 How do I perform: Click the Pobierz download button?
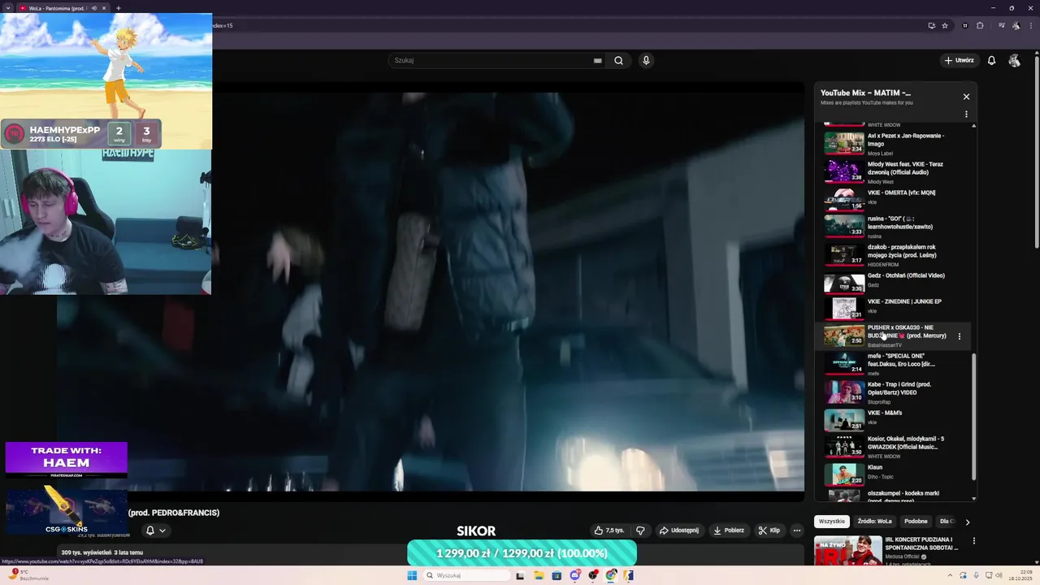728,531
